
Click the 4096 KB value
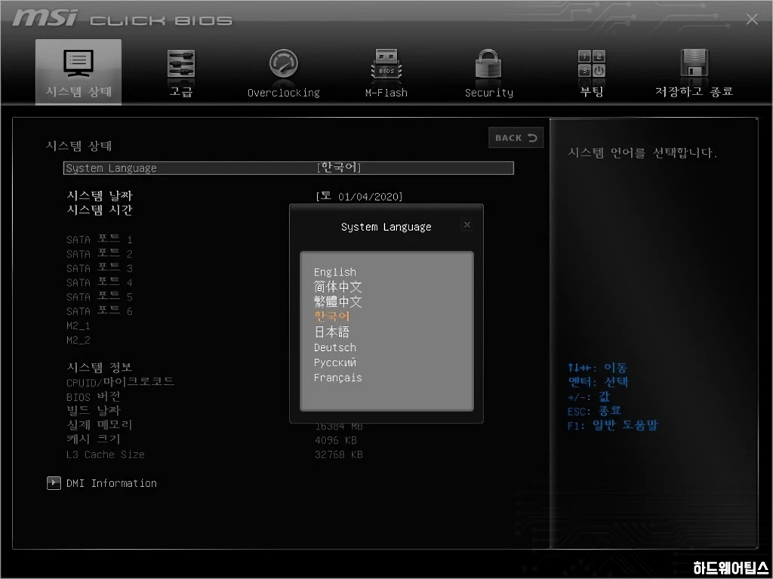click(x=336, y=440)
